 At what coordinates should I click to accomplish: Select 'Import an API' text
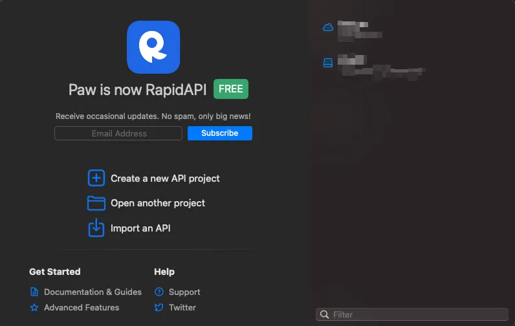(x=140, y=228)
